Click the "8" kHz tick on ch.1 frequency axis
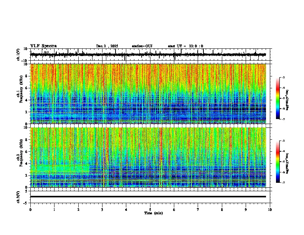The width and height of the screenshot is (304, 235). (26, 76)
